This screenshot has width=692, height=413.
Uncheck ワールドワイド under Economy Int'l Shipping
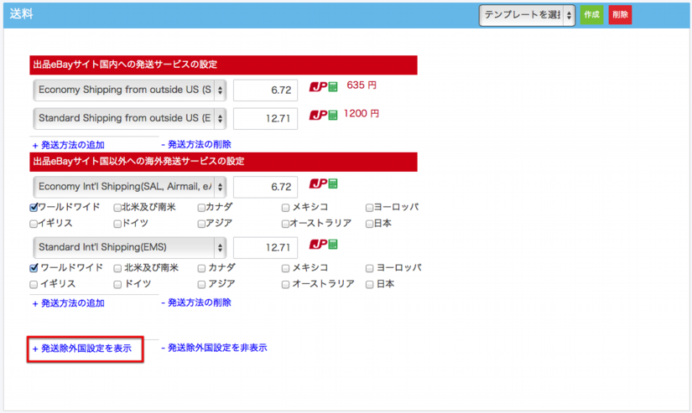tap(34, 207)
